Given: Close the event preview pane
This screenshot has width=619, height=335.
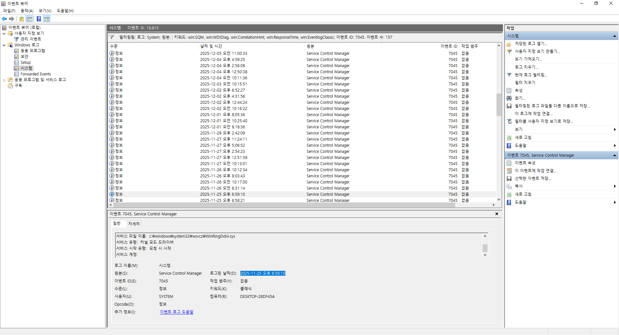Looking at the screenshot, I should tap(497, 214).
